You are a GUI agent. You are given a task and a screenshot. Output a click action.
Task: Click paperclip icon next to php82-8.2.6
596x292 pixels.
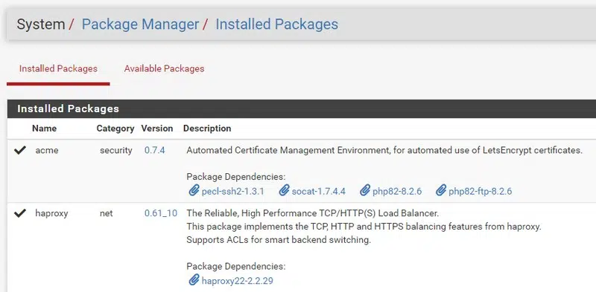point(365,190)
